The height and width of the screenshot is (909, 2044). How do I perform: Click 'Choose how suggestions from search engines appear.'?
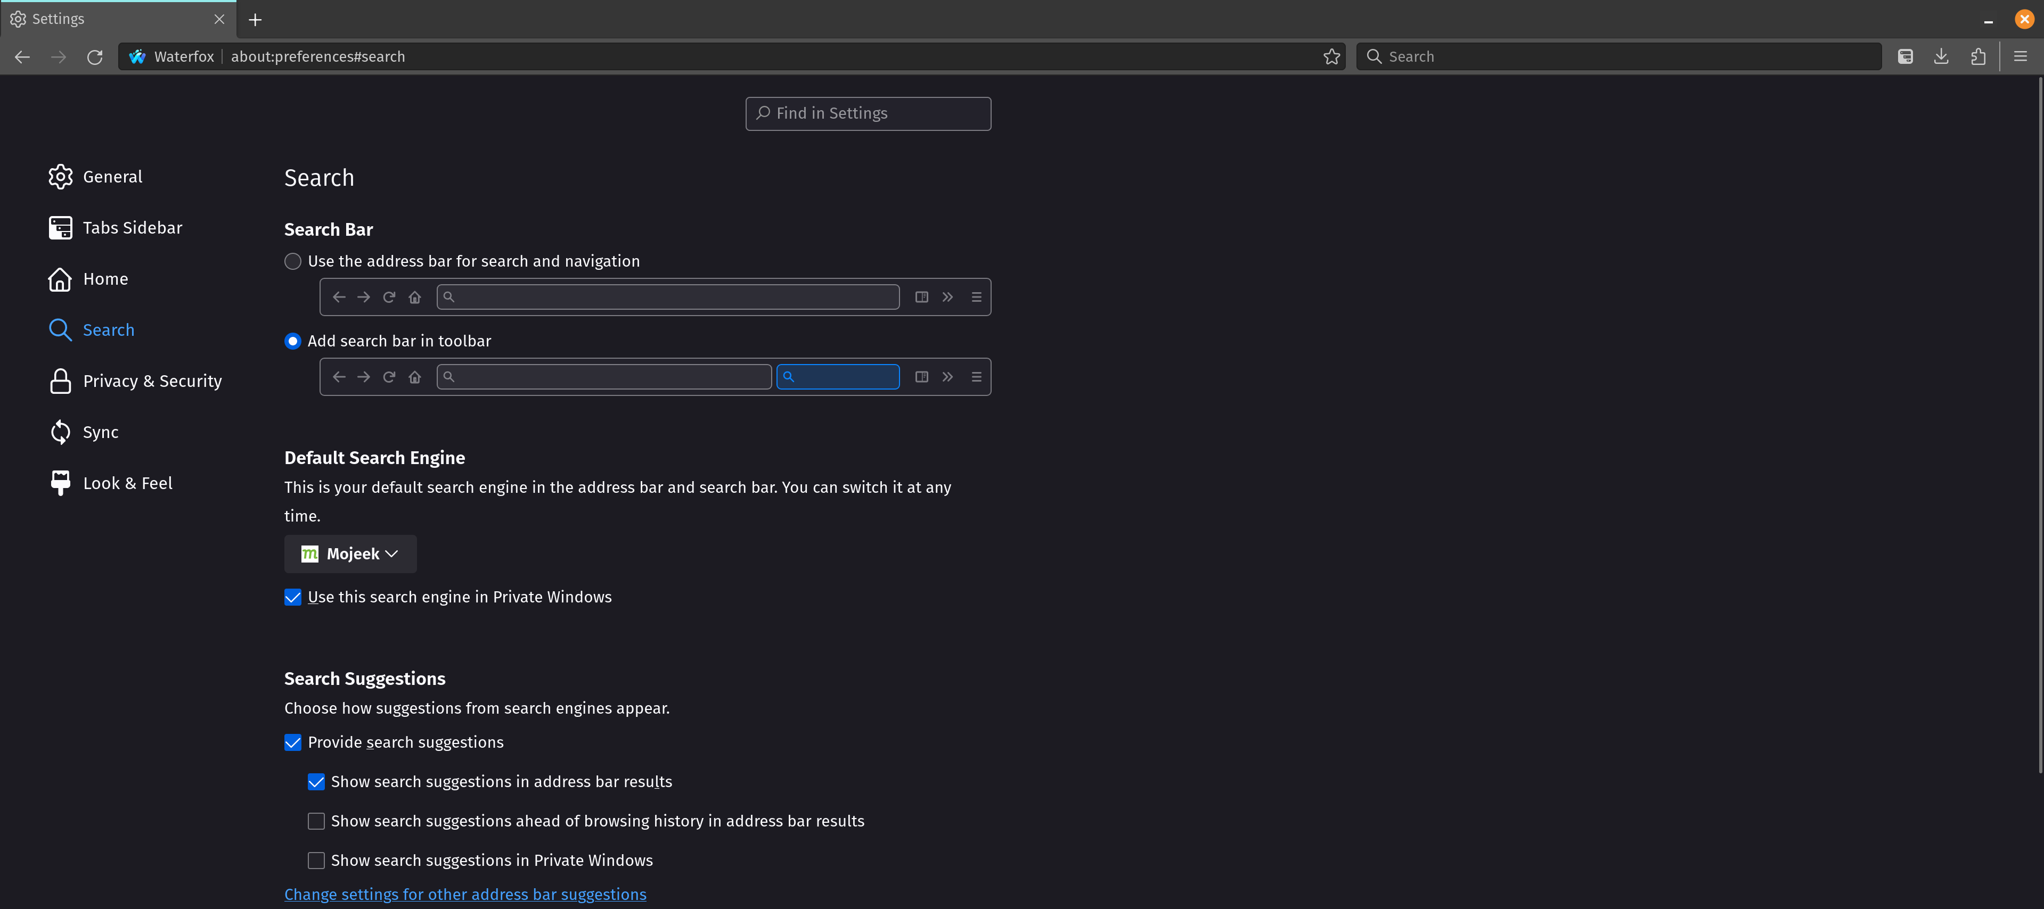click(477, 708)
